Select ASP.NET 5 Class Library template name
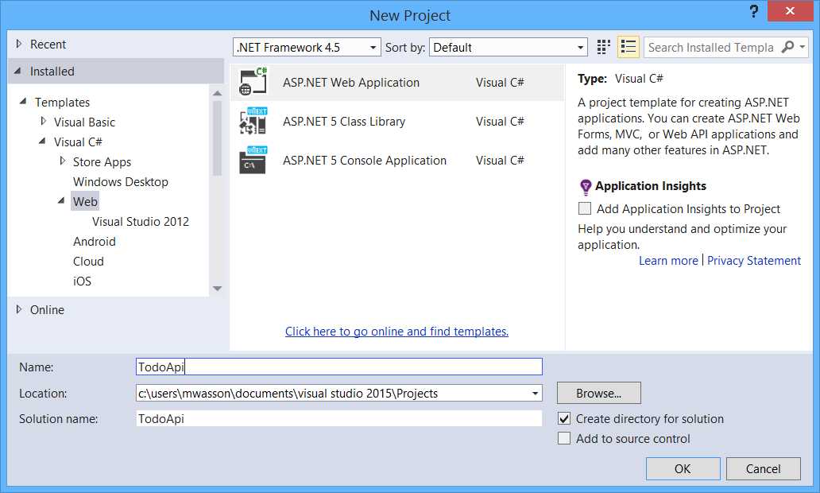Image resolution: width=820 pixels, height=493 pixels. (x=344, y=122)
